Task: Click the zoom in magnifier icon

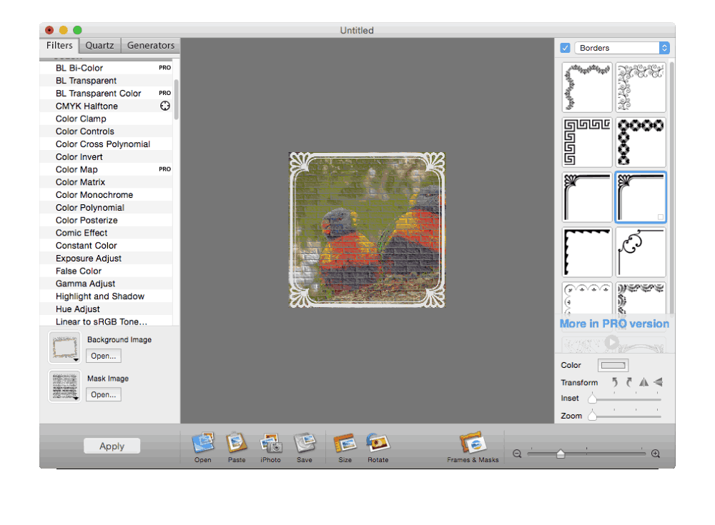Action: [656, 454]
